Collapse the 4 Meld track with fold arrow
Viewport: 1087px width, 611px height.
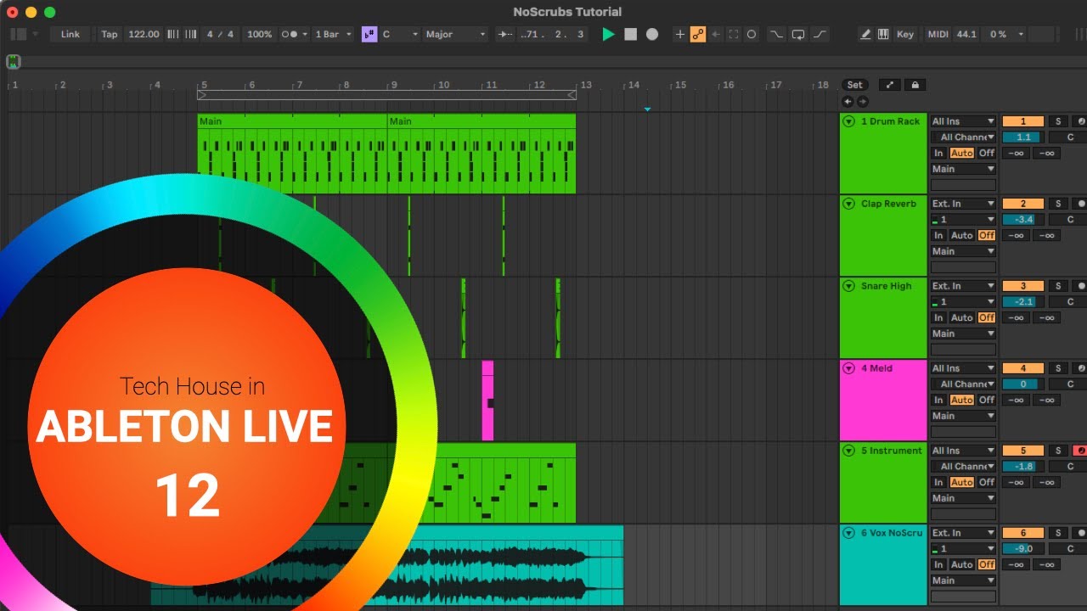(848, 368)
